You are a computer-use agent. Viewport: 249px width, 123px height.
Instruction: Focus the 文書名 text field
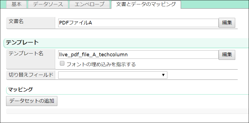click(138, 23)
